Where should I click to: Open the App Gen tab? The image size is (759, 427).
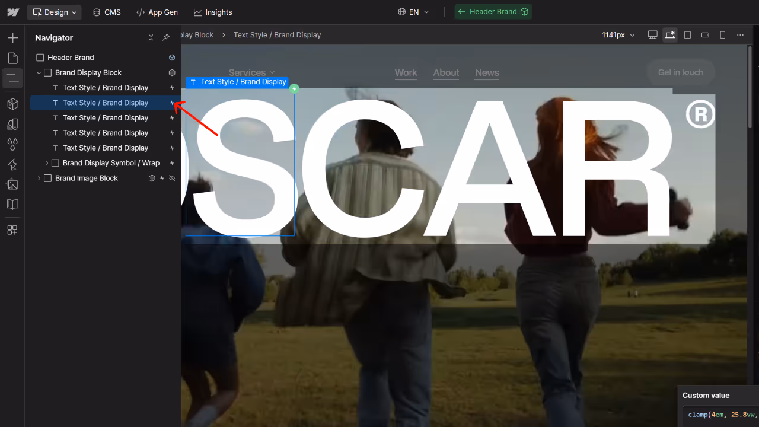[x=157, y=12]
